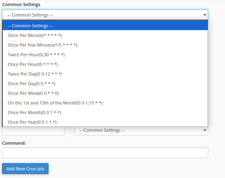Pick Once Per Day schedule
The height and width of the screenshot is (178, 225).
tap(105, 84)
